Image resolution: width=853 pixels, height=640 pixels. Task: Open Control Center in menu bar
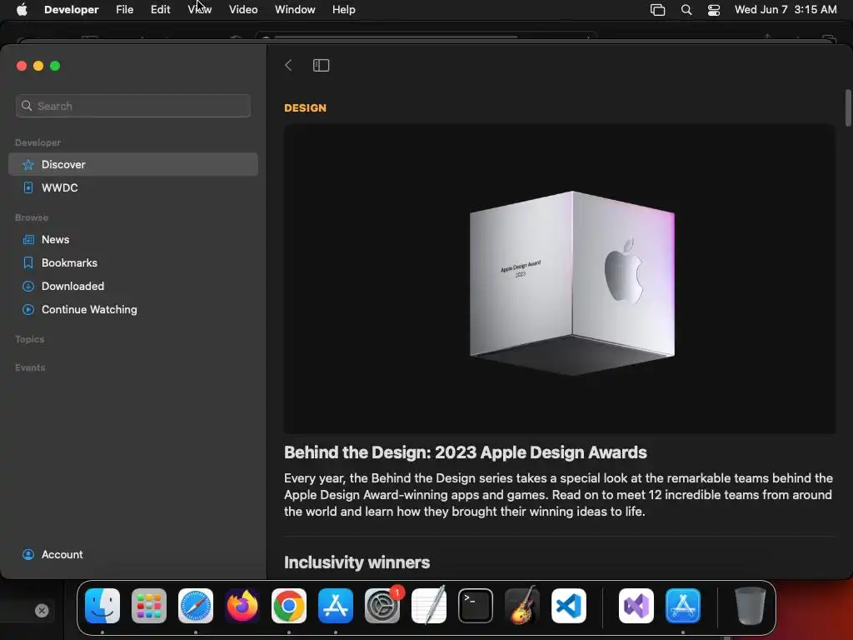714,10
